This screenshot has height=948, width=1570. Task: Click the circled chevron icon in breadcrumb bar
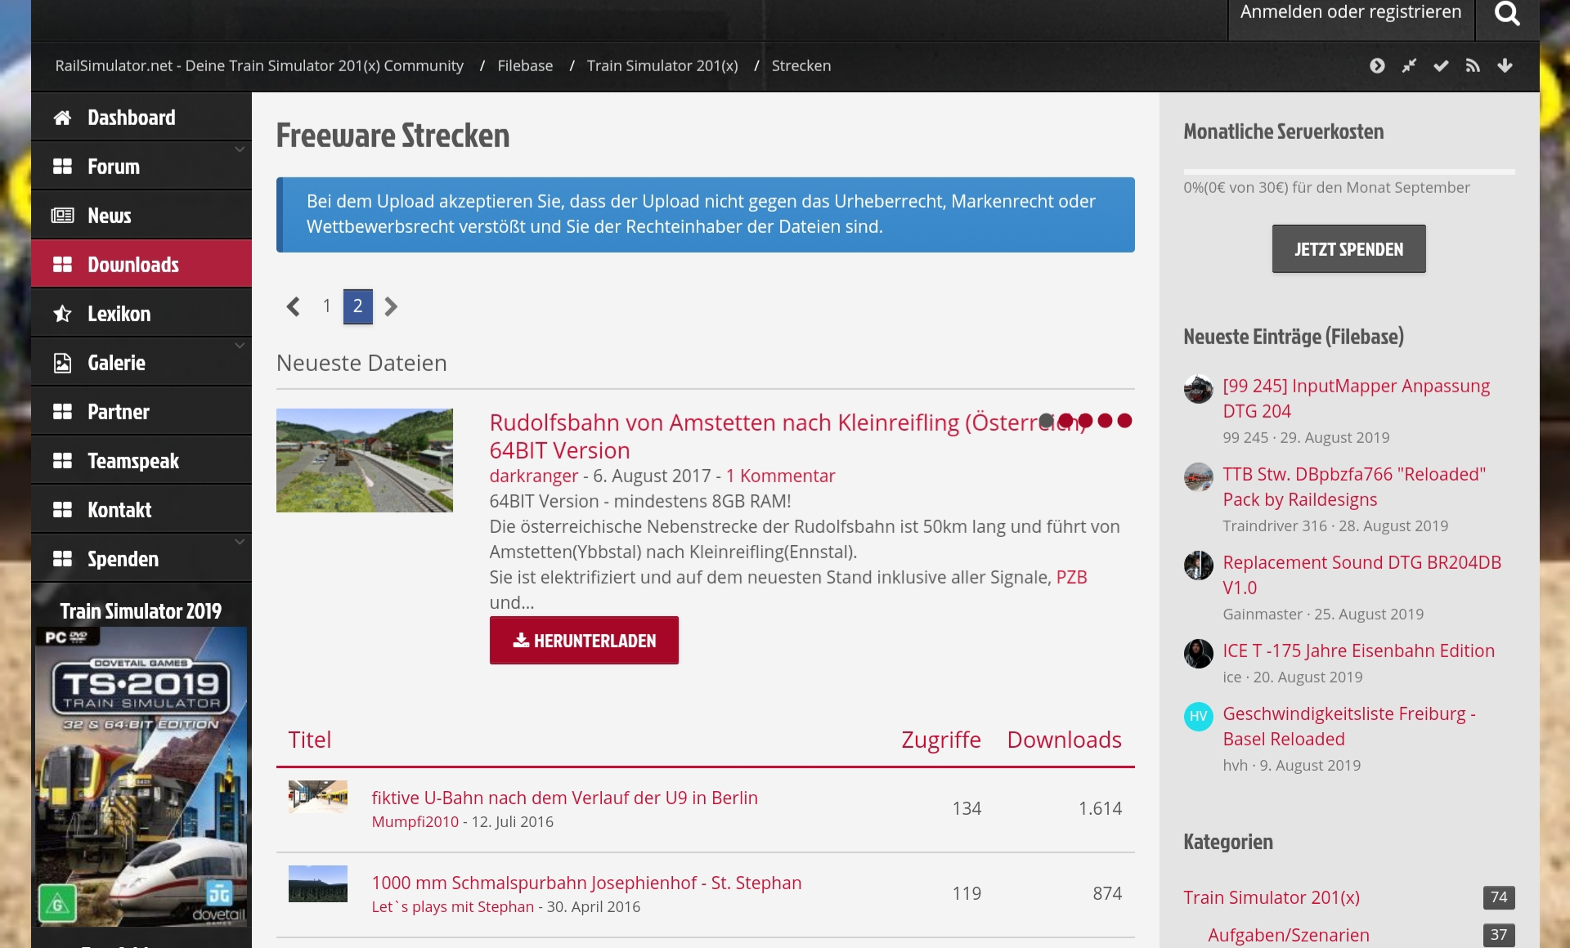click(x=1377, y=65)
